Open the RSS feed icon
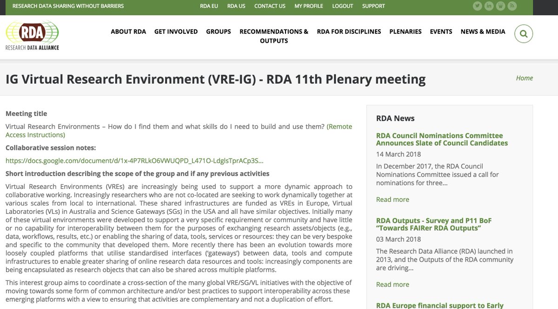Screen dimensions: 558x309 click(x=512, y=6)
